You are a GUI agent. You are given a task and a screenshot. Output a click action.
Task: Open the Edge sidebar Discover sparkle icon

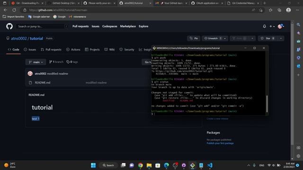[x=298, y=33]
